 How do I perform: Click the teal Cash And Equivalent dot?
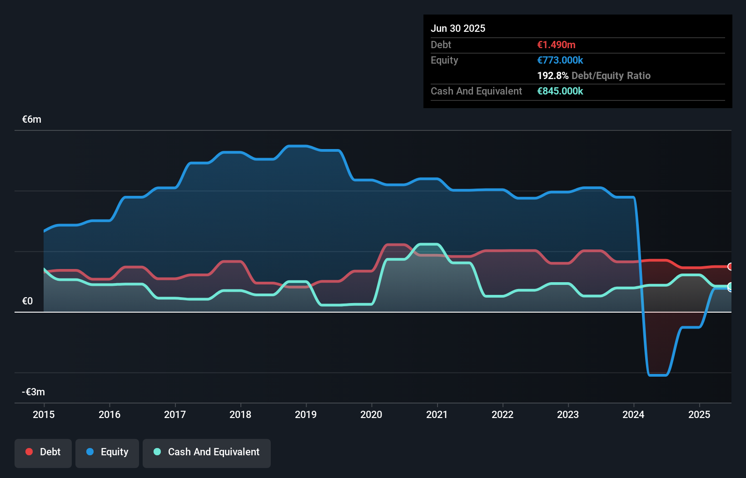[157, 452]
